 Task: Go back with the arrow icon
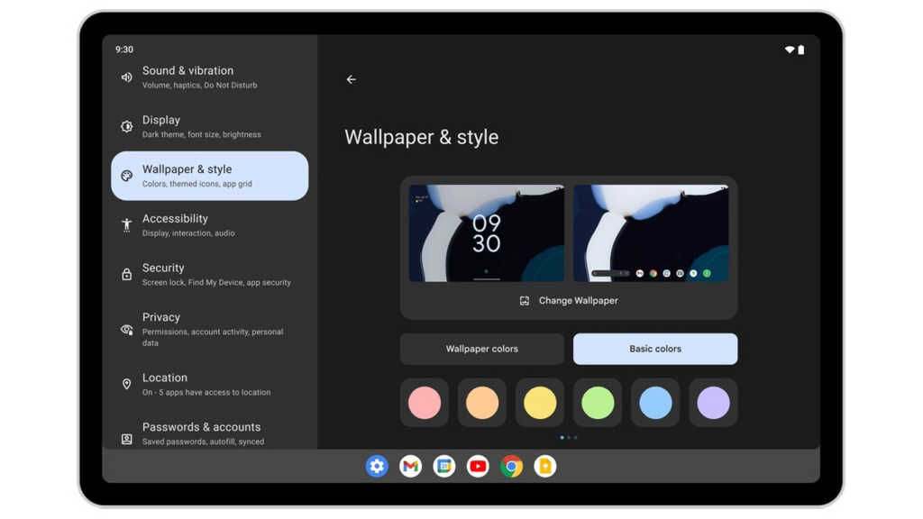[351, 79]
